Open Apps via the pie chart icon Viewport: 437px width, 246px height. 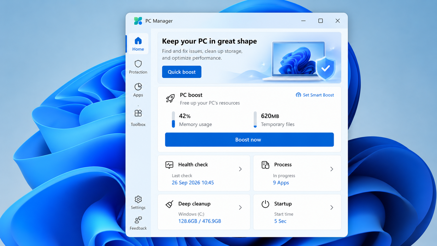(138, 87)
